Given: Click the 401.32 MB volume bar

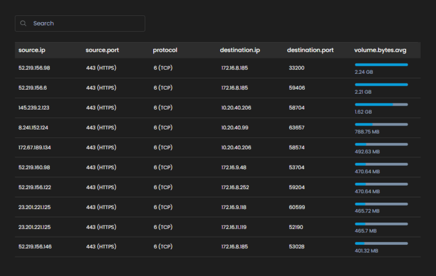Looking at the screenshot, I should pyautogui.click(x=381, y=244).
